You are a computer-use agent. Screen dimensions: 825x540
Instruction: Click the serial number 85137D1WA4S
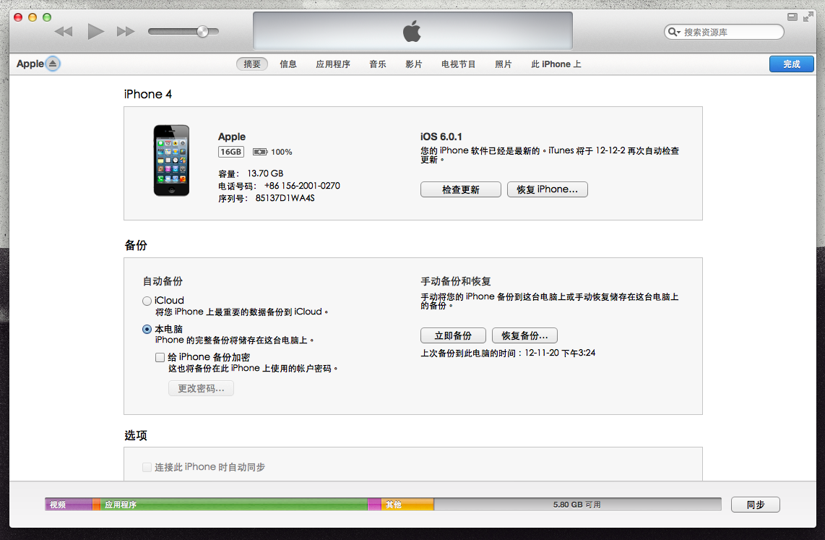click(285, 198)
